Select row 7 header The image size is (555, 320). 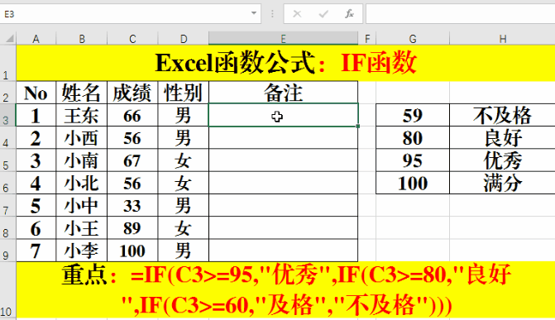[x=7, y=205]
